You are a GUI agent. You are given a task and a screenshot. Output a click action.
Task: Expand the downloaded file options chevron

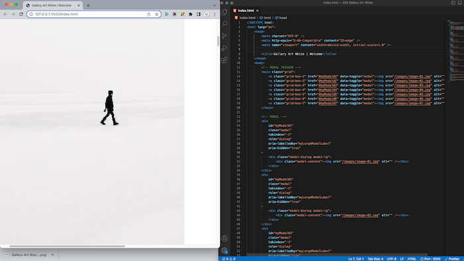[x=52, y=255]
